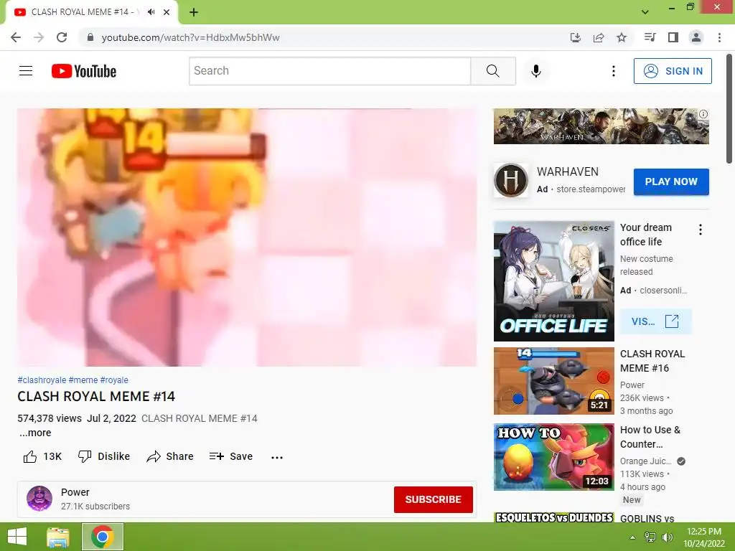Mute tab via speaker icon
This screenshot has width=735, height=551.
pyautogui.click(x=151, y=12)
